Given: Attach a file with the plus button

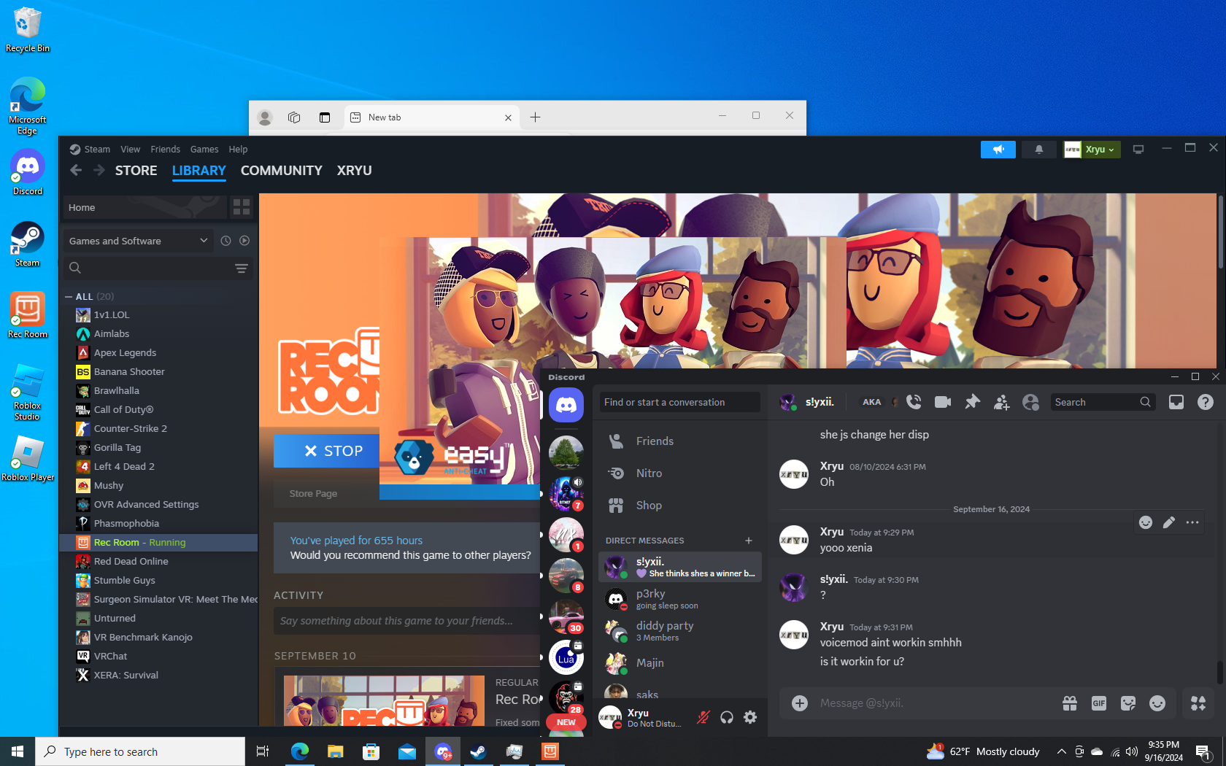Looking at the screenshot, I should coord(800,703).
